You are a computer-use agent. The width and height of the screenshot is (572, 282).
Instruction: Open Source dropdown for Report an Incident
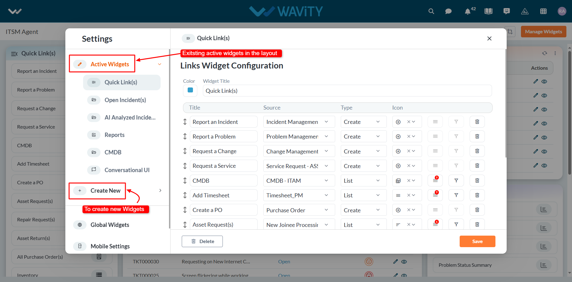point(299,122)
